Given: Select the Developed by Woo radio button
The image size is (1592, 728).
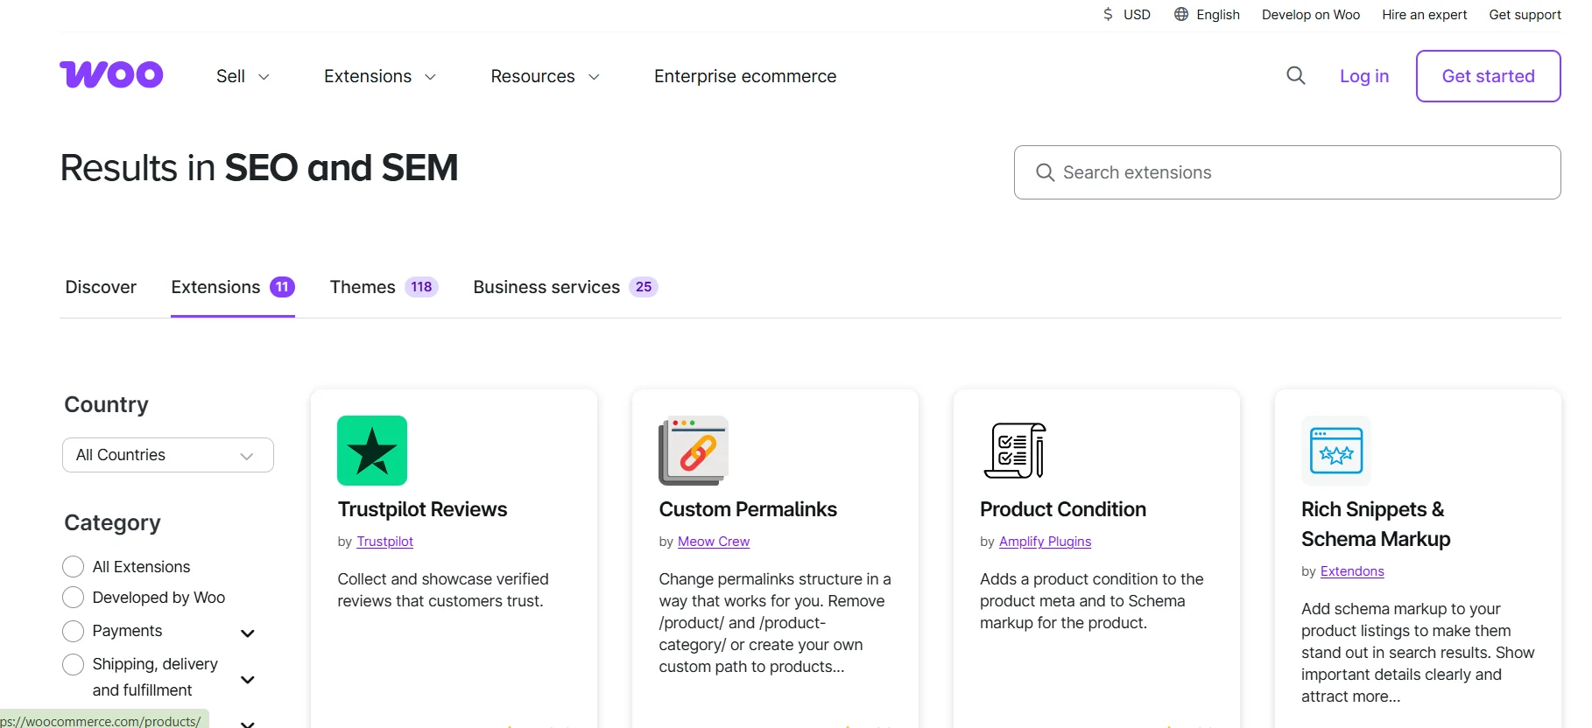Looking at the screenshot, I should point(74,598).
